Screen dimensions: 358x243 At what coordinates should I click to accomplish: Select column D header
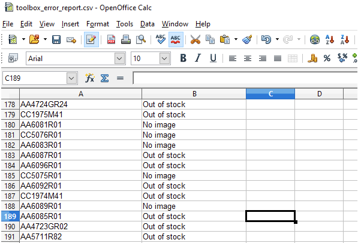[319, 94]
